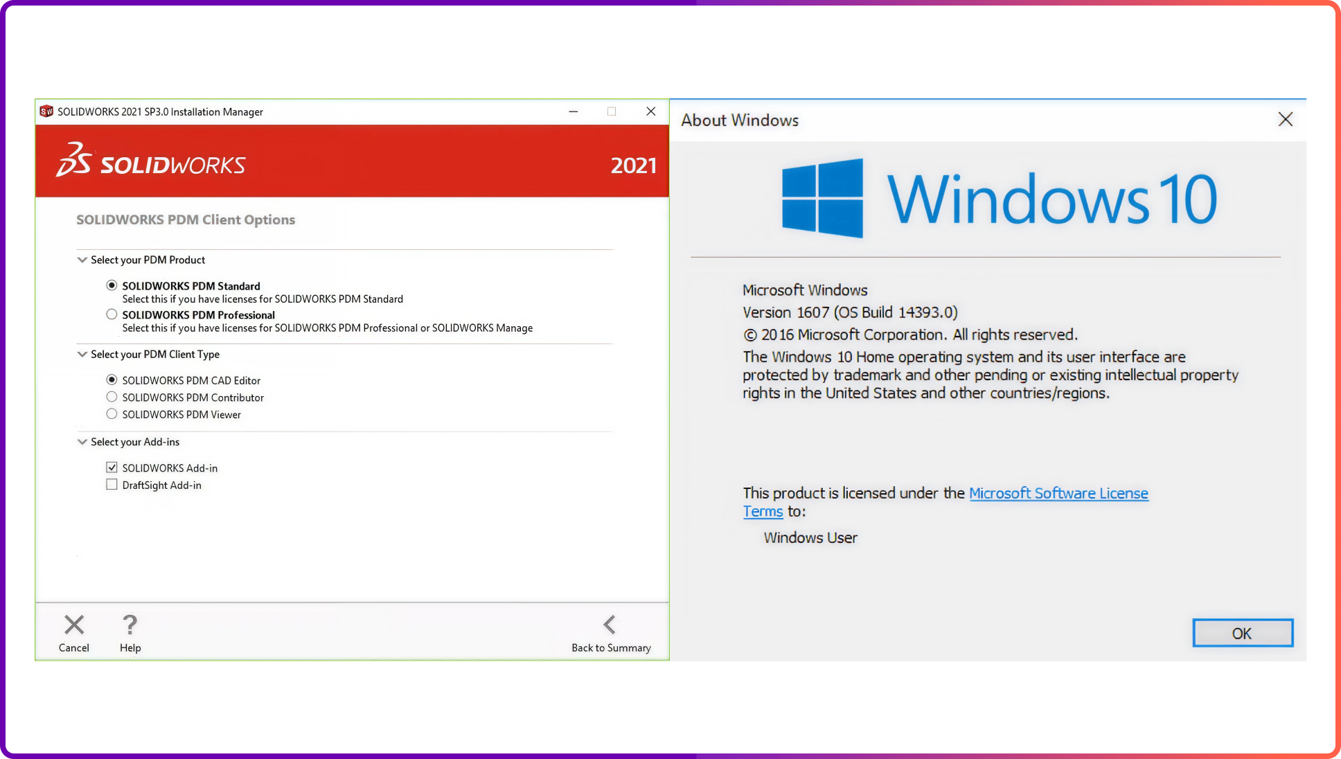Click 2016 Microsoft Corporation copyright line
The width and height of the screenshot is (1341, 759).
pos(910,334)
